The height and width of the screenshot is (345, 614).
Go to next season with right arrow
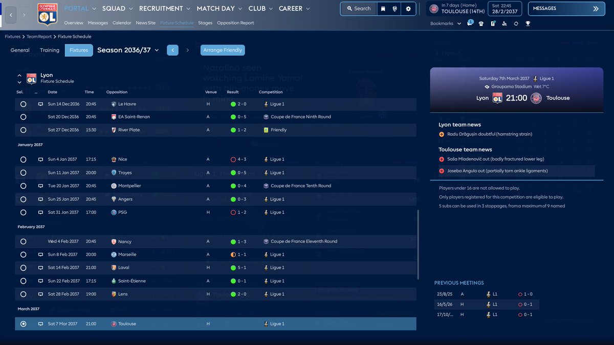tap(187, 50)
